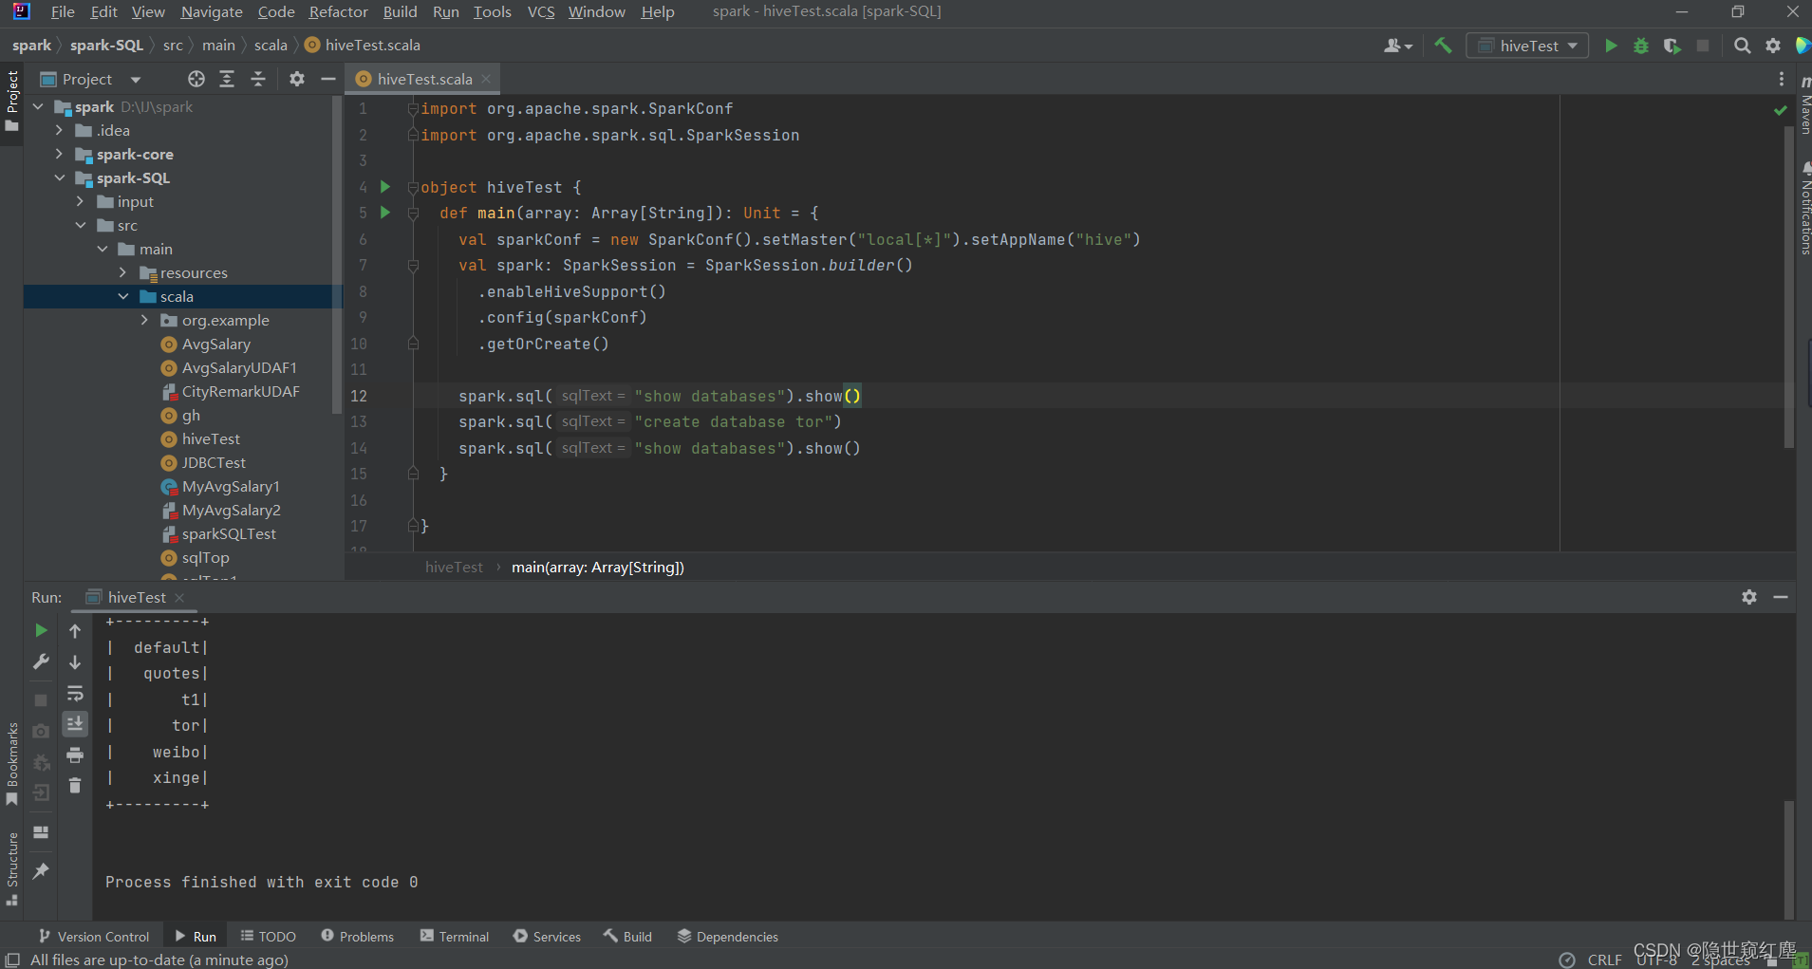Run hiveTest with the green toolbar Run button
The image size is (1812, 969).
click(x=1611, y=46)
